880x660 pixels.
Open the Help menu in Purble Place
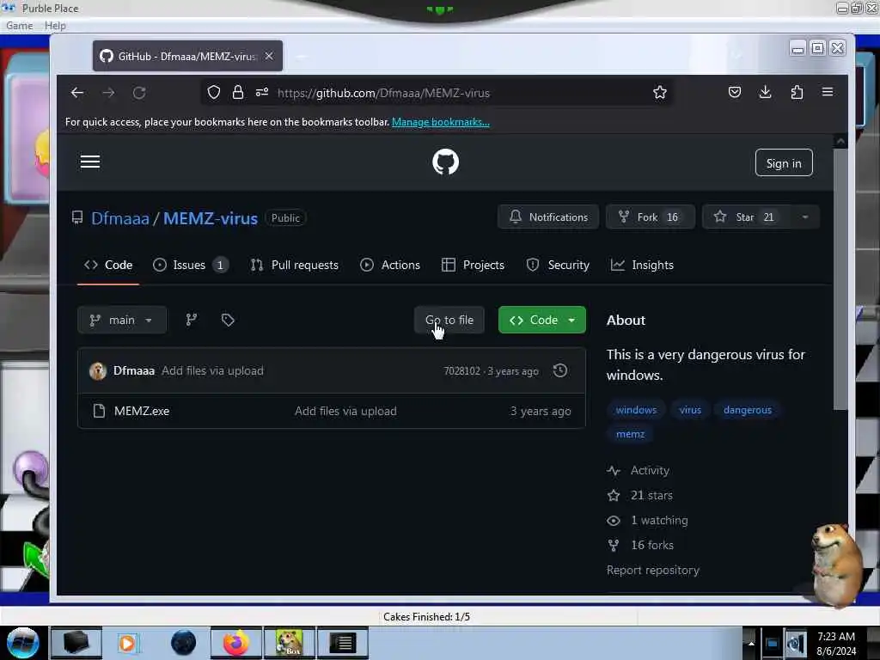pos(55,26)
